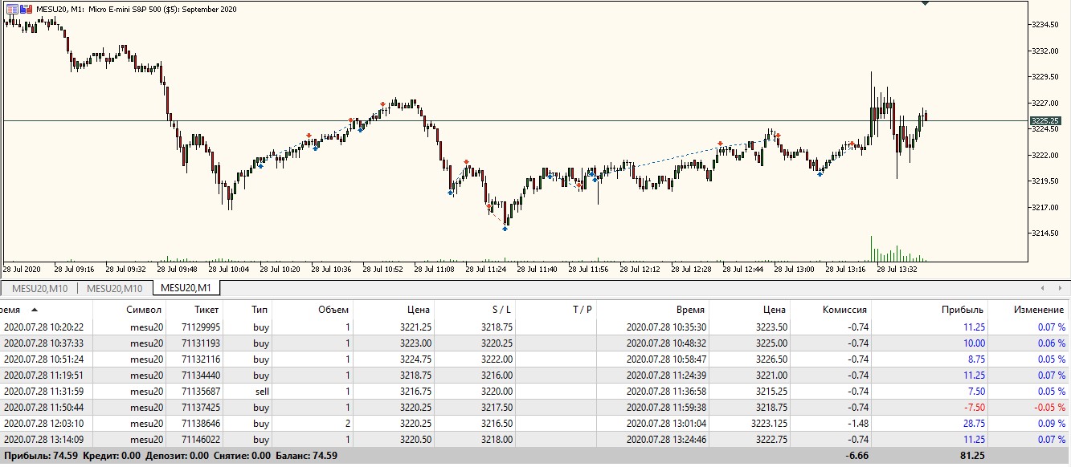Open the Depth of Market icon
The height and width of the screenshot is (467, 1071).
(x=27, y=9)
